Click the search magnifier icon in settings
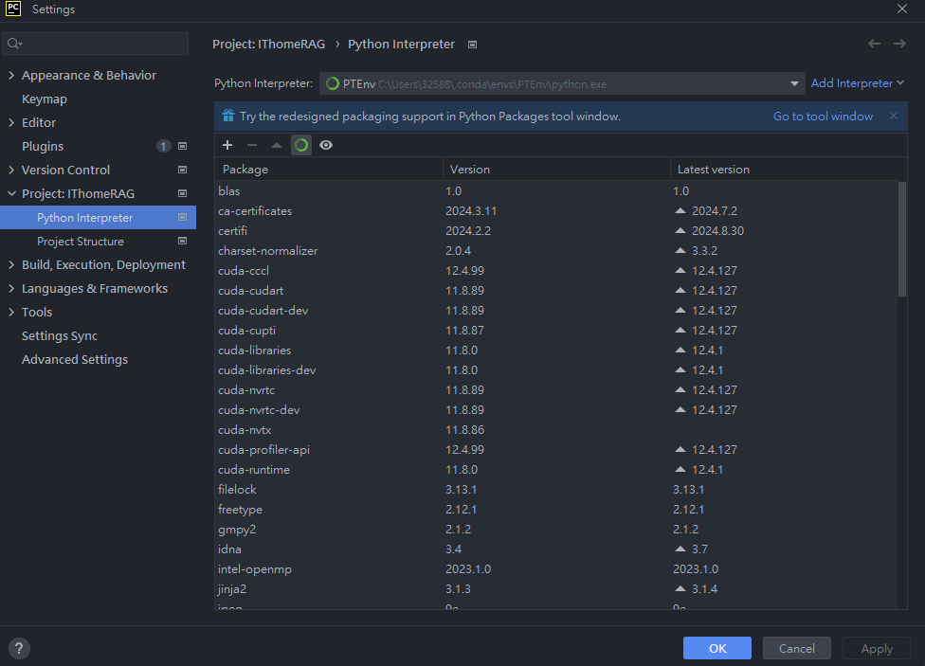This screenshot has width=925, height=666. coord(13,44)
